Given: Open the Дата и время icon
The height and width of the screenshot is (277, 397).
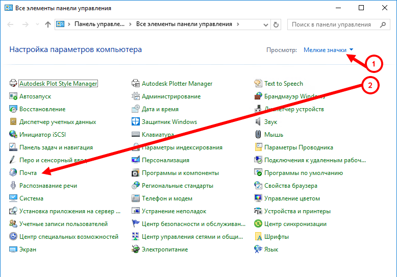Looking at the screenshot, I should pyautogui.click(x=136, y=109).
